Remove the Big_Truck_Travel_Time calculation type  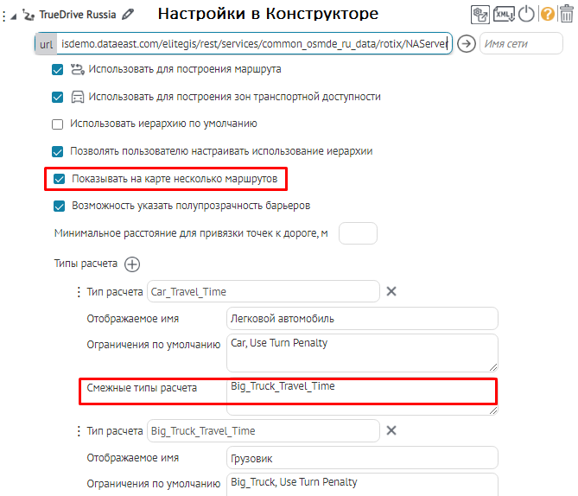391,430
